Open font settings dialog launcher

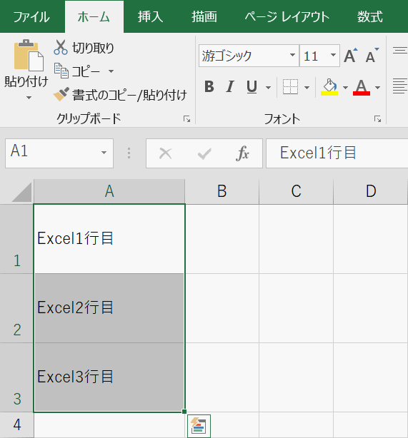pos(377,119)
